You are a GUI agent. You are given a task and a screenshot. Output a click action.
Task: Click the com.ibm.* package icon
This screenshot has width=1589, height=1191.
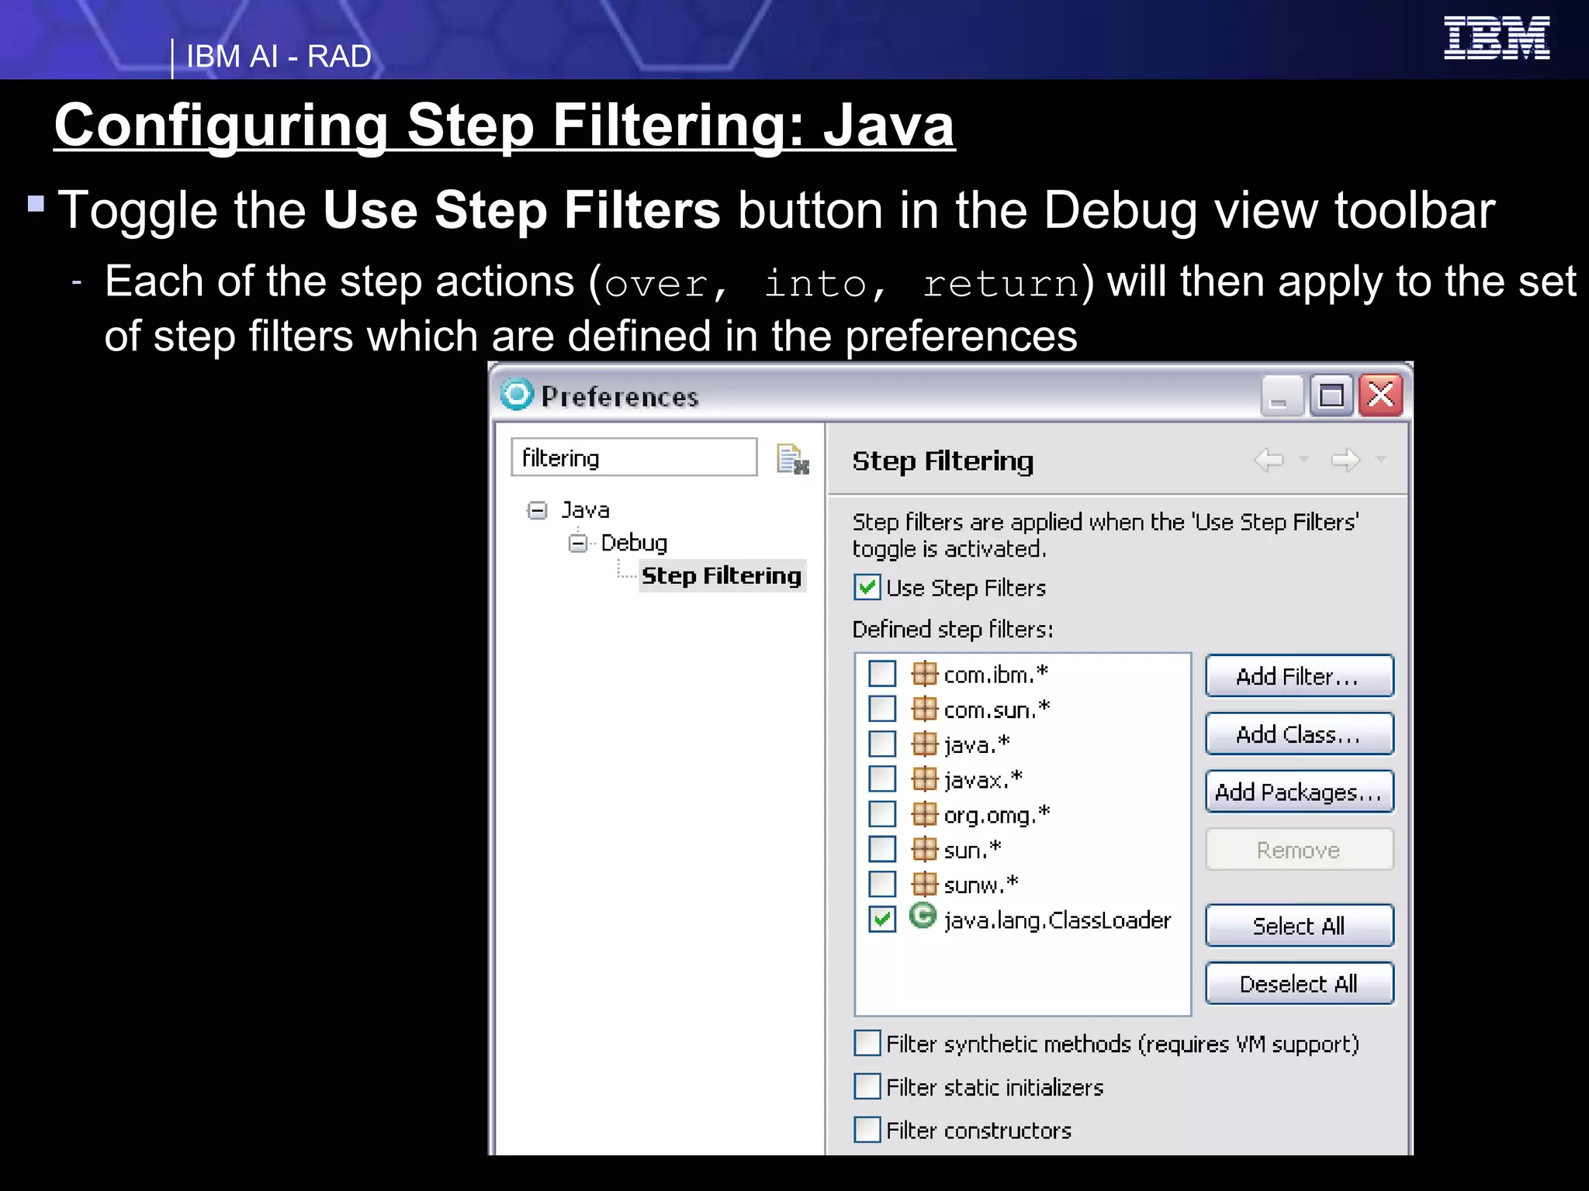click(924, 673)
